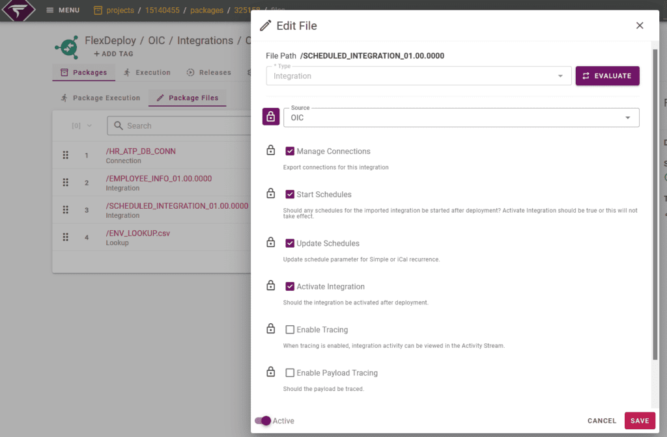The height and width of the screenshot is (437, 667).
Task: Open the Type dropdown showing Integration
Action: pyautogui.click(x=419, y=75)
